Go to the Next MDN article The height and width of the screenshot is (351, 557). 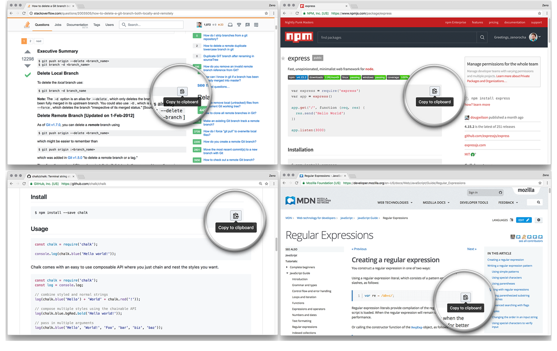point(472,249)
